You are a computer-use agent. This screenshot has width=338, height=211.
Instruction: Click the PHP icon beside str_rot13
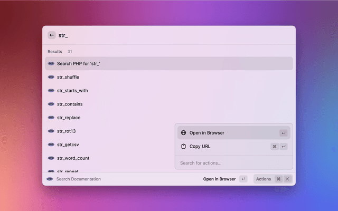point(51,131)
